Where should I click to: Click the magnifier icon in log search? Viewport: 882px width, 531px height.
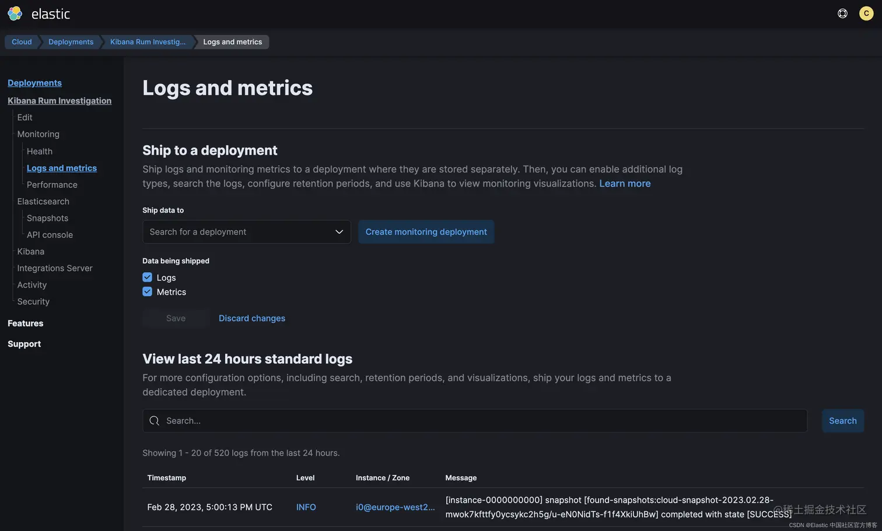tap(155, 421)
